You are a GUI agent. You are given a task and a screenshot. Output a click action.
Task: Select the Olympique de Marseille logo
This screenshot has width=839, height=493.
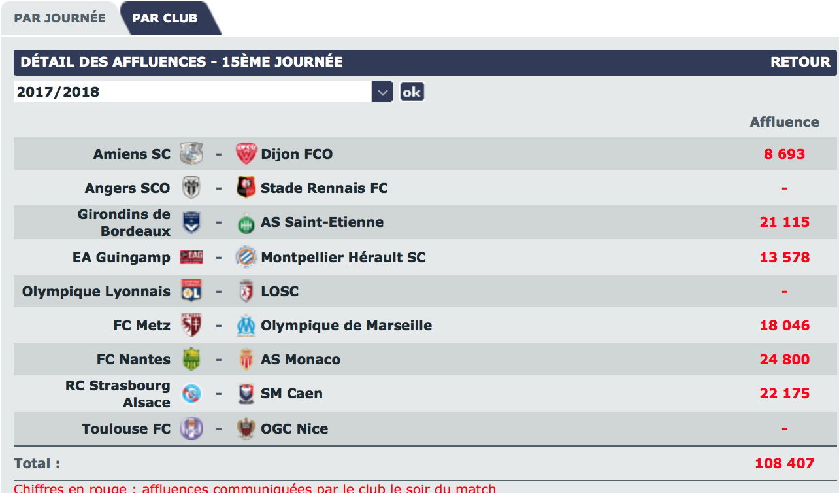click(246, 325)
